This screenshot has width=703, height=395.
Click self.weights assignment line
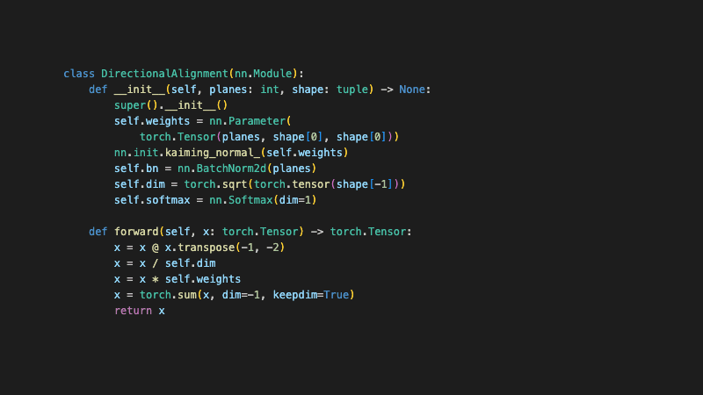click(202, 121)
